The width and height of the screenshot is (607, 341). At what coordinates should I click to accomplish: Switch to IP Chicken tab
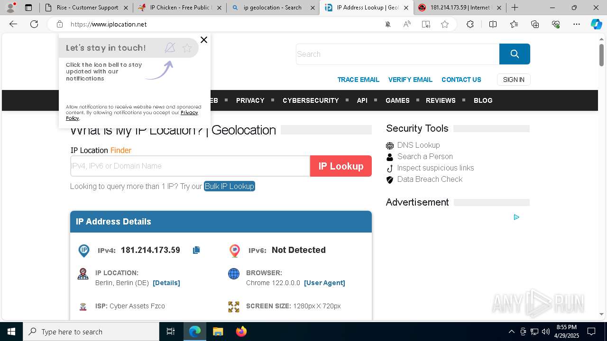(179, 8)
